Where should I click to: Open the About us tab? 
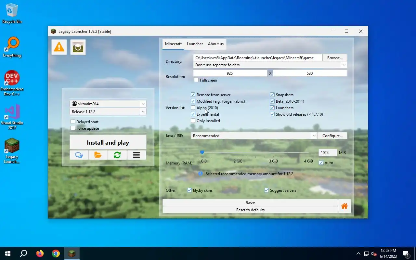click(x=216, y=44)
